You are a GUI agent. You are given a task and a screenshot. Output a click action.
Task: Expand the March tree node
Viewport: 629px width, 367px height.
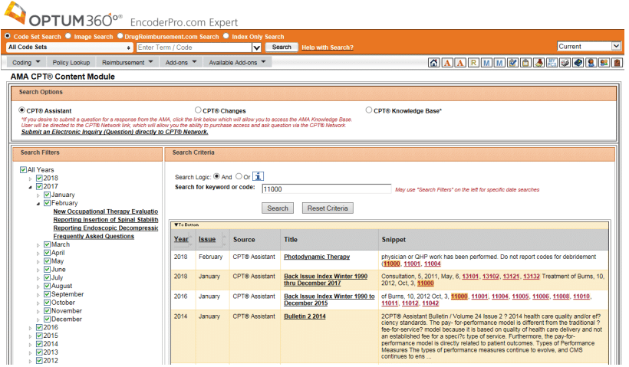[x=38, y=245]
